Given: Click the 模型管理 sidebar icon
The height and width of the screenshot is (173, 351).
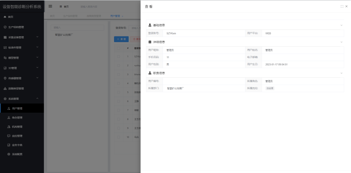Looking at the screenshot, I should click(x=5, y=58).
